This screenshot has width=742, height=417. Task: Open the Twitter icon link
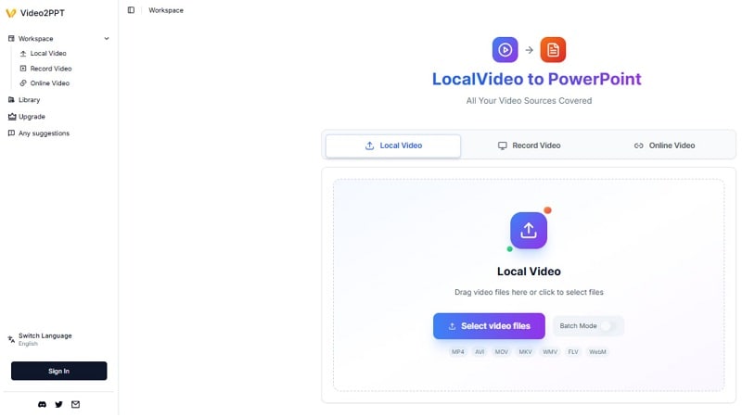click(58, 405)
